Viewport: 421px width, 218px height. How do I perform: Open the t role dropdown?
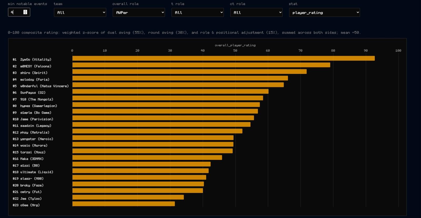point(198,12)
